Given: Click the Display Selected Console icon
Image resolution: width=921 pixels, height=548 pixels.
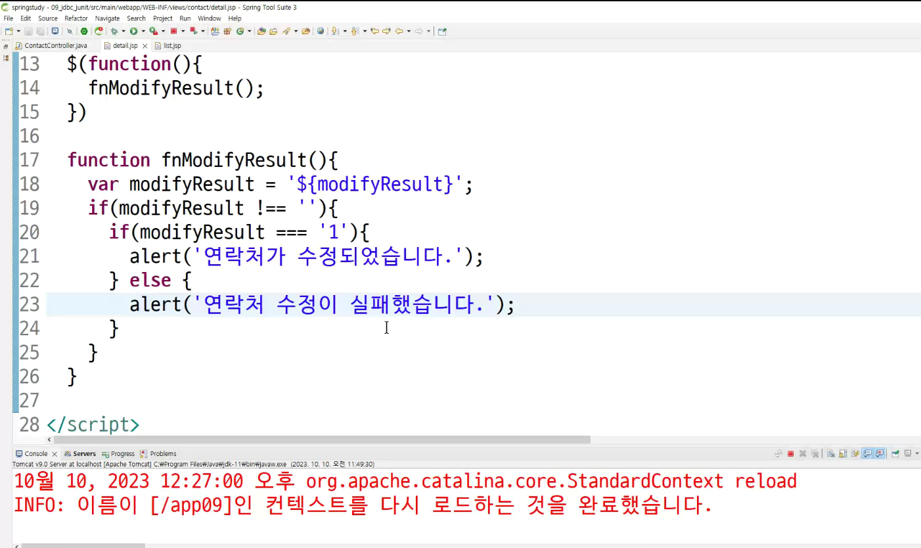Looking at the screenshot, I should pos(908,453).
